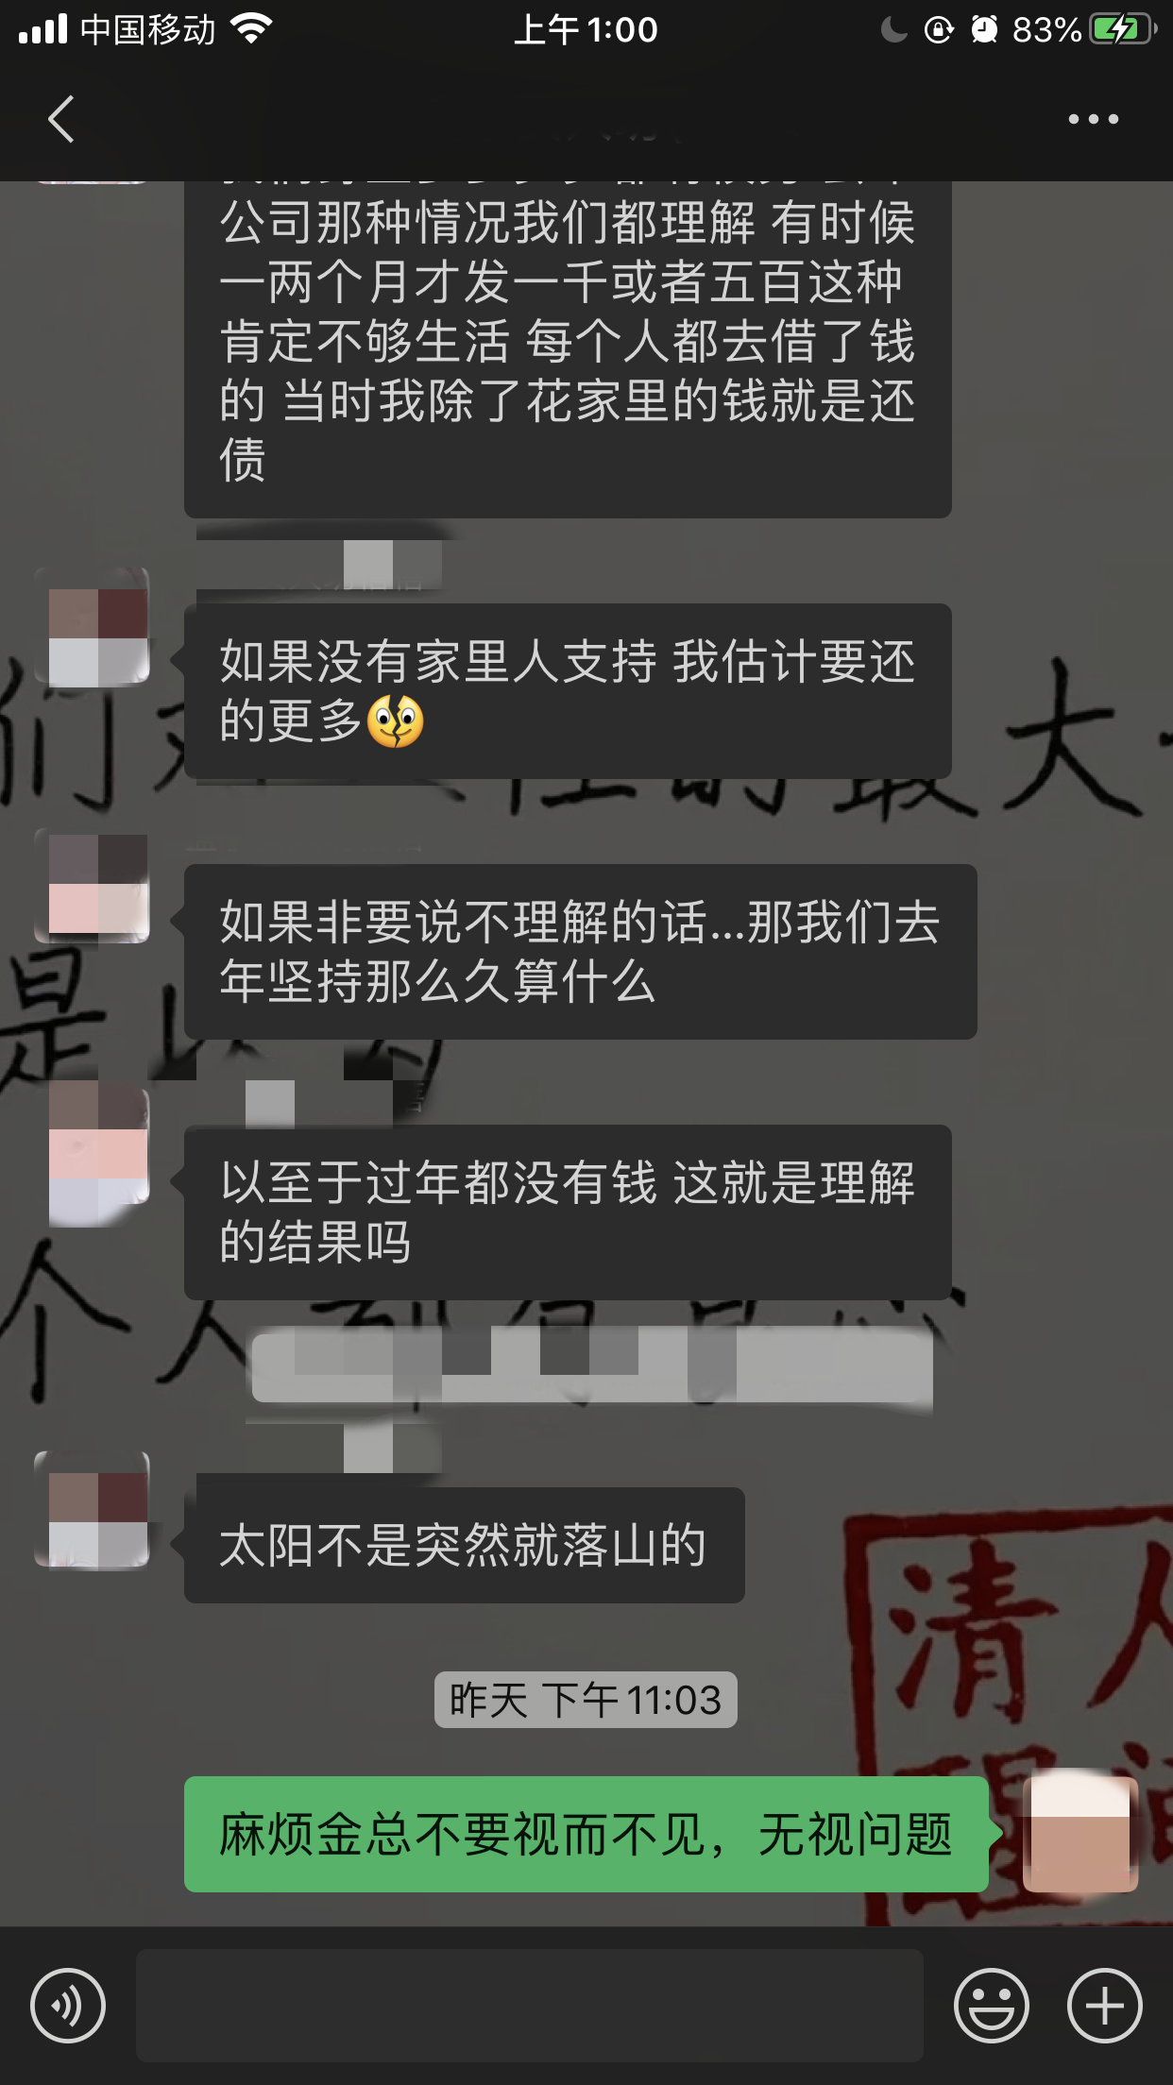Image resolution: width=1173 pixels, height=2085 pixels.
Task: Open the three-dot chat options menu
Action: coord(1093,119)
